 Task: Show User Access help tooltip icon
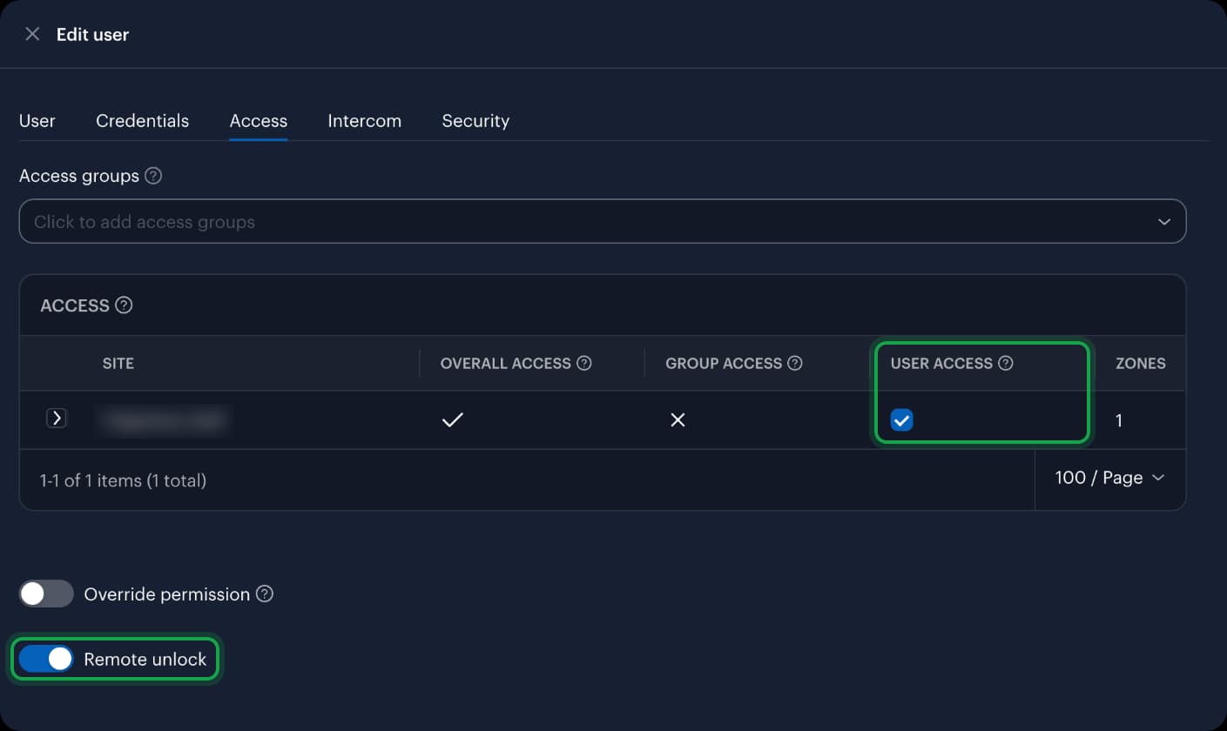pyautogui.click(x=1006, y=363)
